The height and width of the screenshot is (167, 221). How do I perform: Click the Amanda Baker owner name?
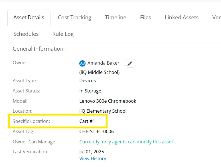pyautogui.click(x=103, y=63)
